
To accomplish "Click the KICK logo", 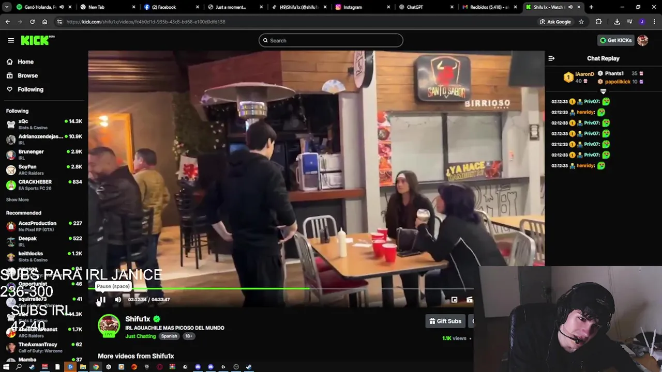I will pos(38,40).
